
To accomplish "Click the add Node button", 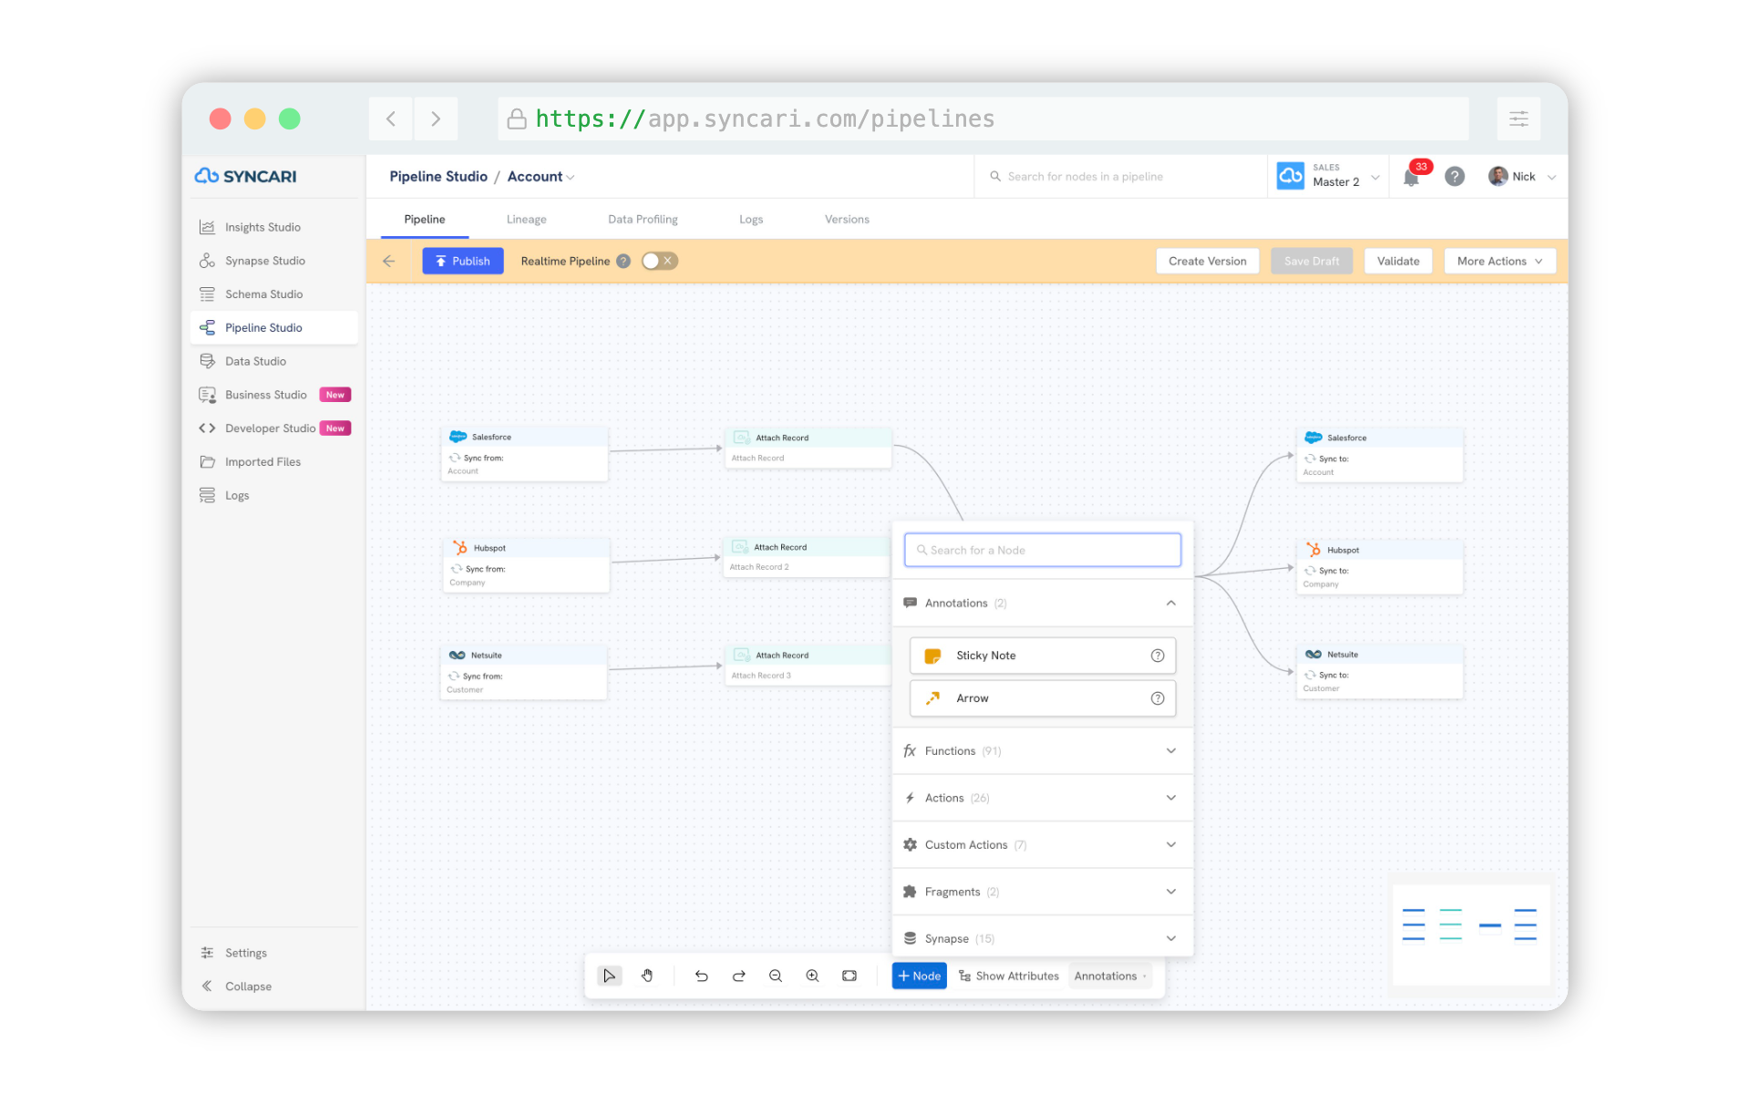I will [x=919, y=975].
